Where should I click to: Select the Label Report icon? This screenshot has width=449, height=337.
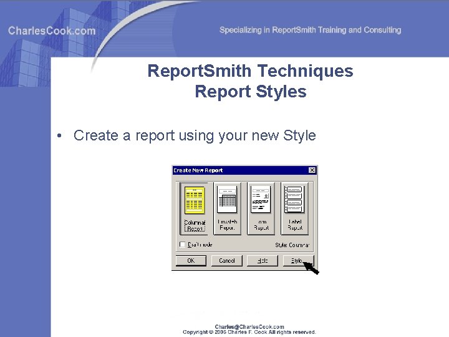[x=294, y=208]
